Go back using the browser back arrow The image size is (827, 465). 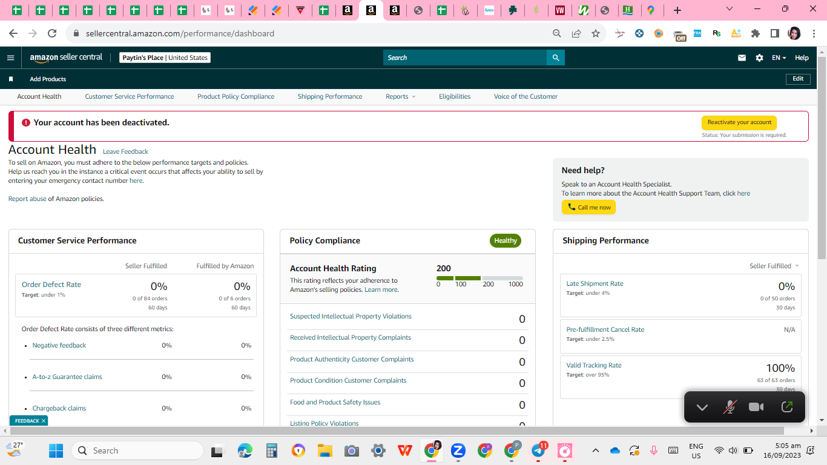pos(13,33)
